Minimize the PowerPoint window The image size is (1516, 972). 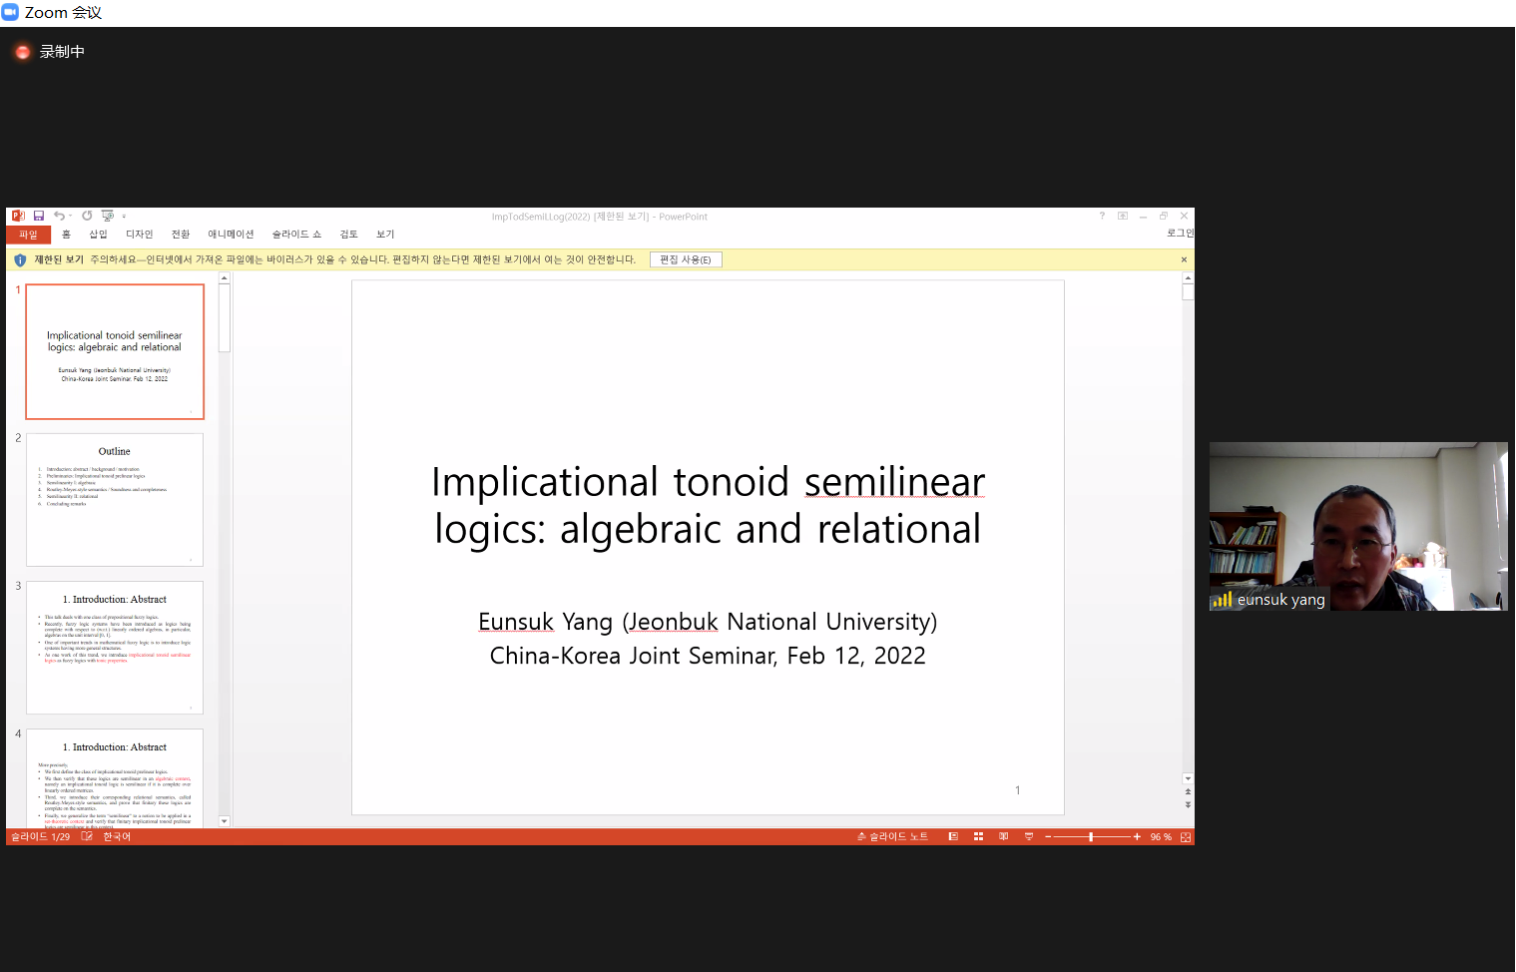[1144, 216]
